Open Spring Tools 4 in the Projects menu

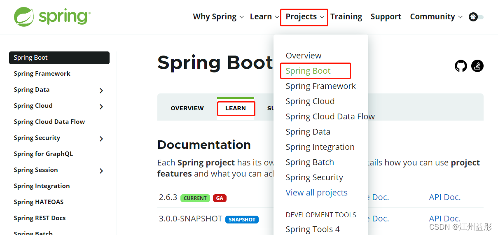click(313, 229)
